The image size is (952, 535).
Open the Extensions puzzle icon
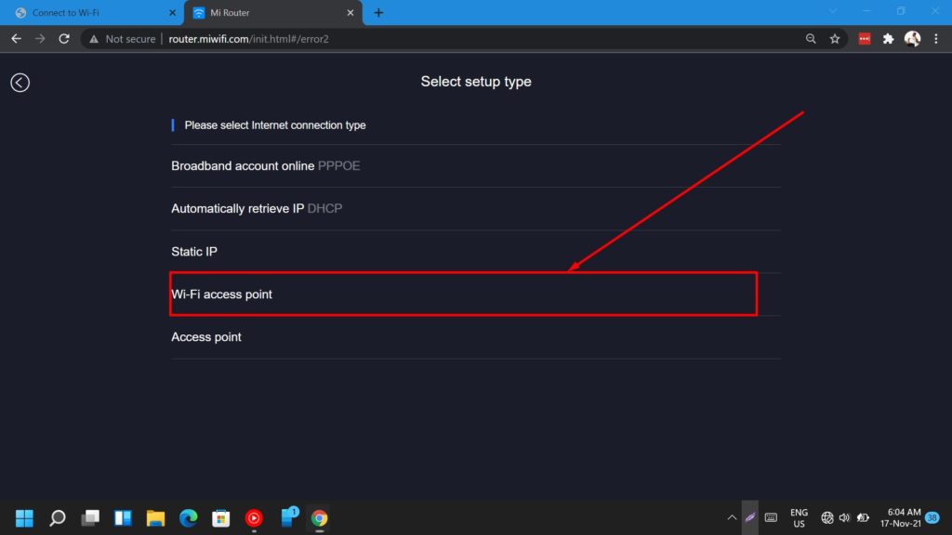pyautogui.click(x=888, y=39)
